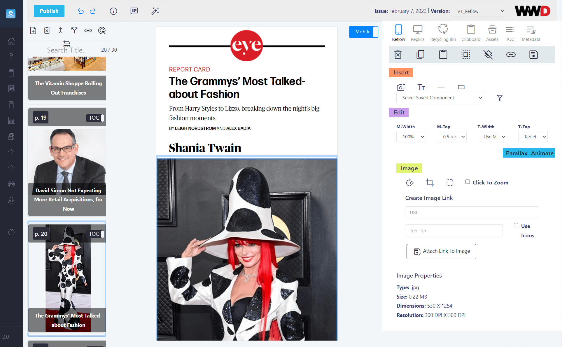
Task: Expand the Select Saved Component dropdown
Action: 440,97
